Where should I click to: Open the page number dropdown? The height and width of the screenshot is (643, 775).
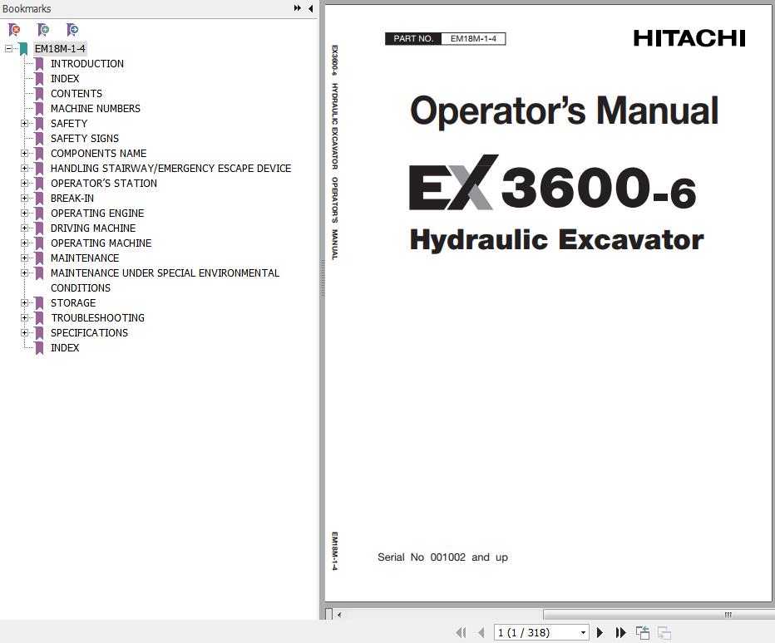point(583,633)
